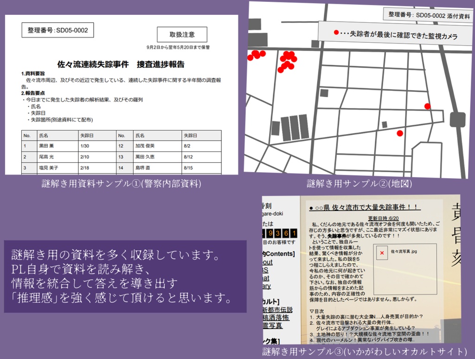Click the map label SD05-0002 添付資料

[429, 15]
